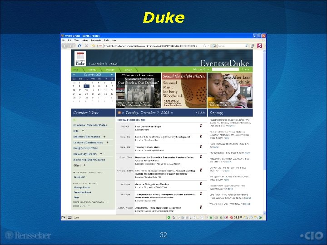Click the red S toolbar extension icon

(x=259, y=46)
